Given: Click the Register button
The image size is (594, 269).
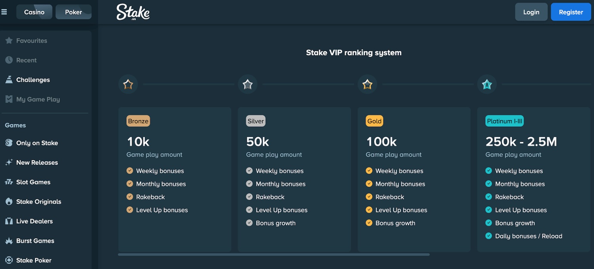Looking at the screenshot, I should click(571, 12).
